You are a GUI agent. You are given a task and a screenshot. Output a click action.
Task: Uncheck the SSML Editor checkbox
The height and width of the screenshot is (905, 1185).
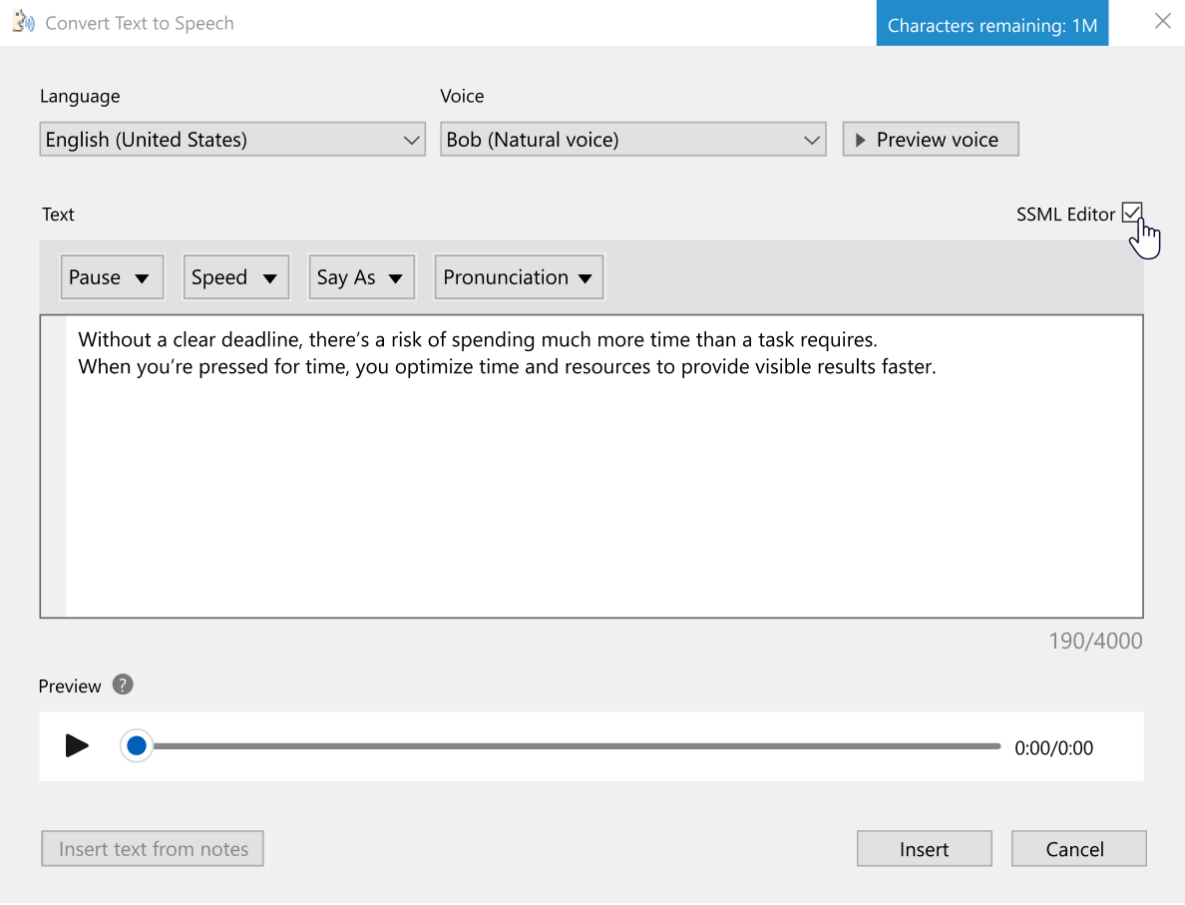point(1131,213)
